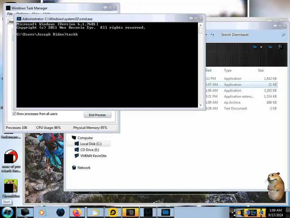Image resolution: width=290 pixels, height=218 pixels.
Task: Switch to the cmd taskbar button
Action: tap(166, 212)
